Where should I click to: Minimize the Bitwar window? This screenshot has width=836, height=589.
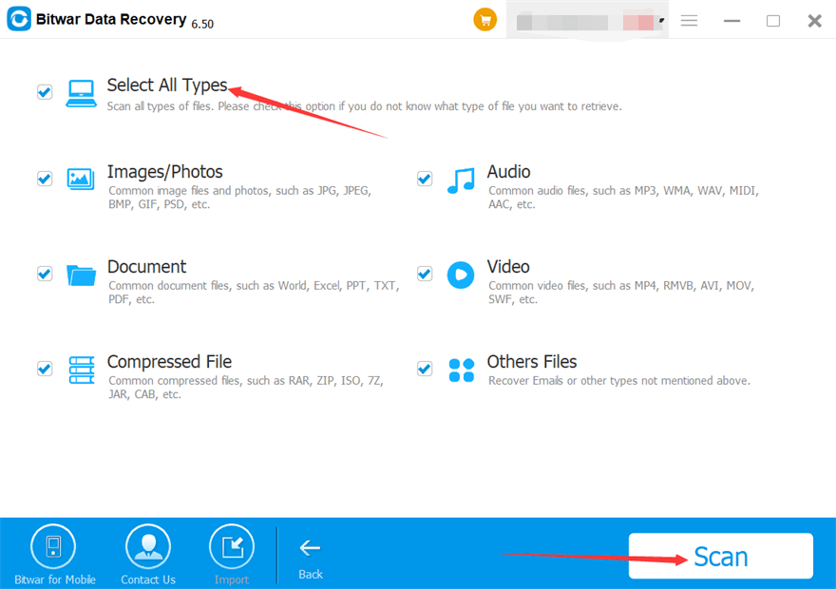731,21
